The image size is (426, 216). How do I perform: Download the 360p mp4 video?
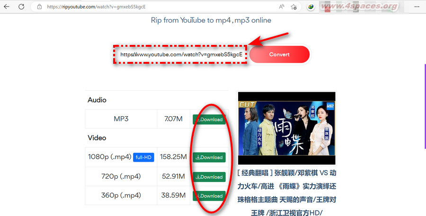(x=209, y=196)
